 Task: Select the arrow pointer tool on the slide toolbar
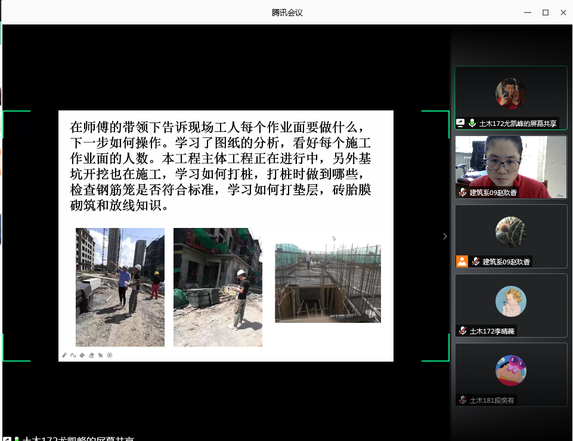point(101,355)
